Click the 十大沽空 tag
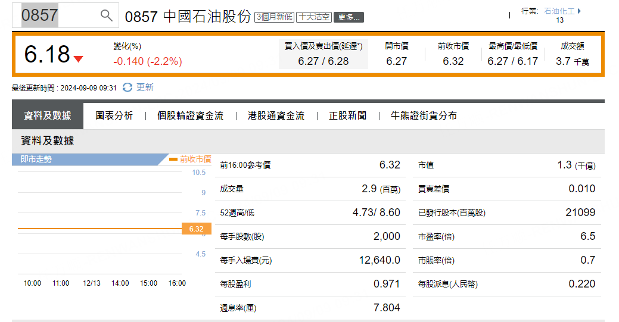This screenshot has width=619, height=322. tap(314, 17)
